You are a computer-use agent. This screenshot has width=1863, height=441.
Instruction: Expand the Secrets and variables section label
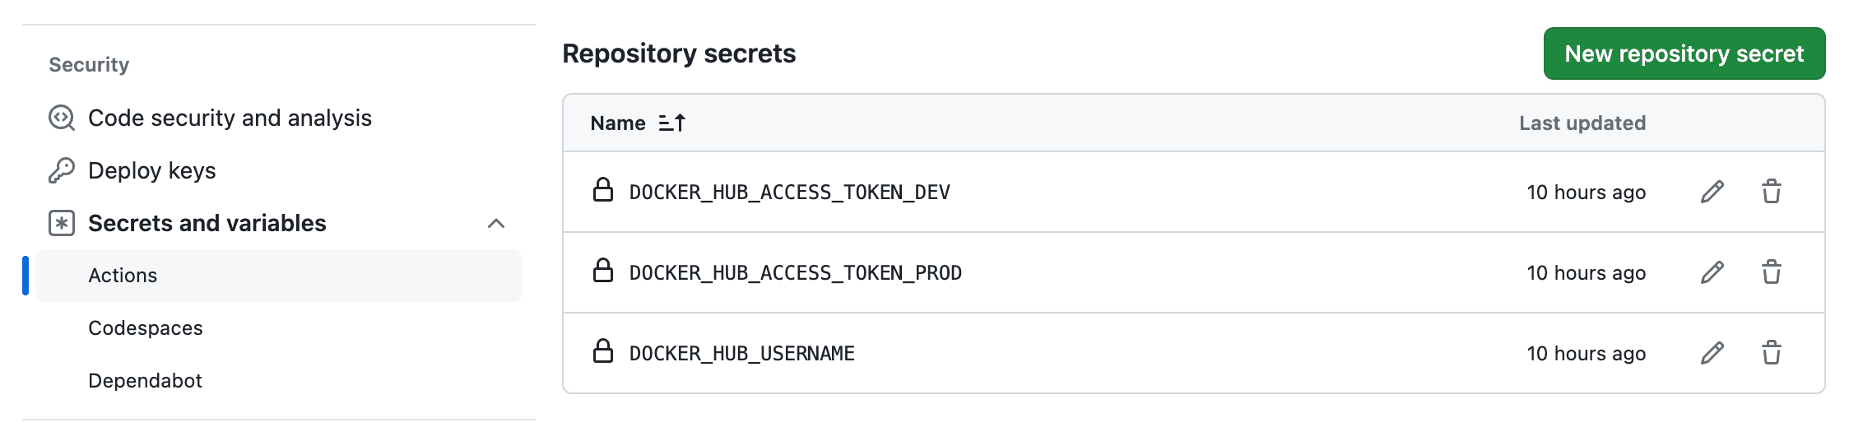207,223
